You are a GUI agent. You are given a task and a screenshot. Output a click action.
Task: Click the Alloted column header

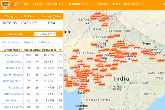(28, 50)
